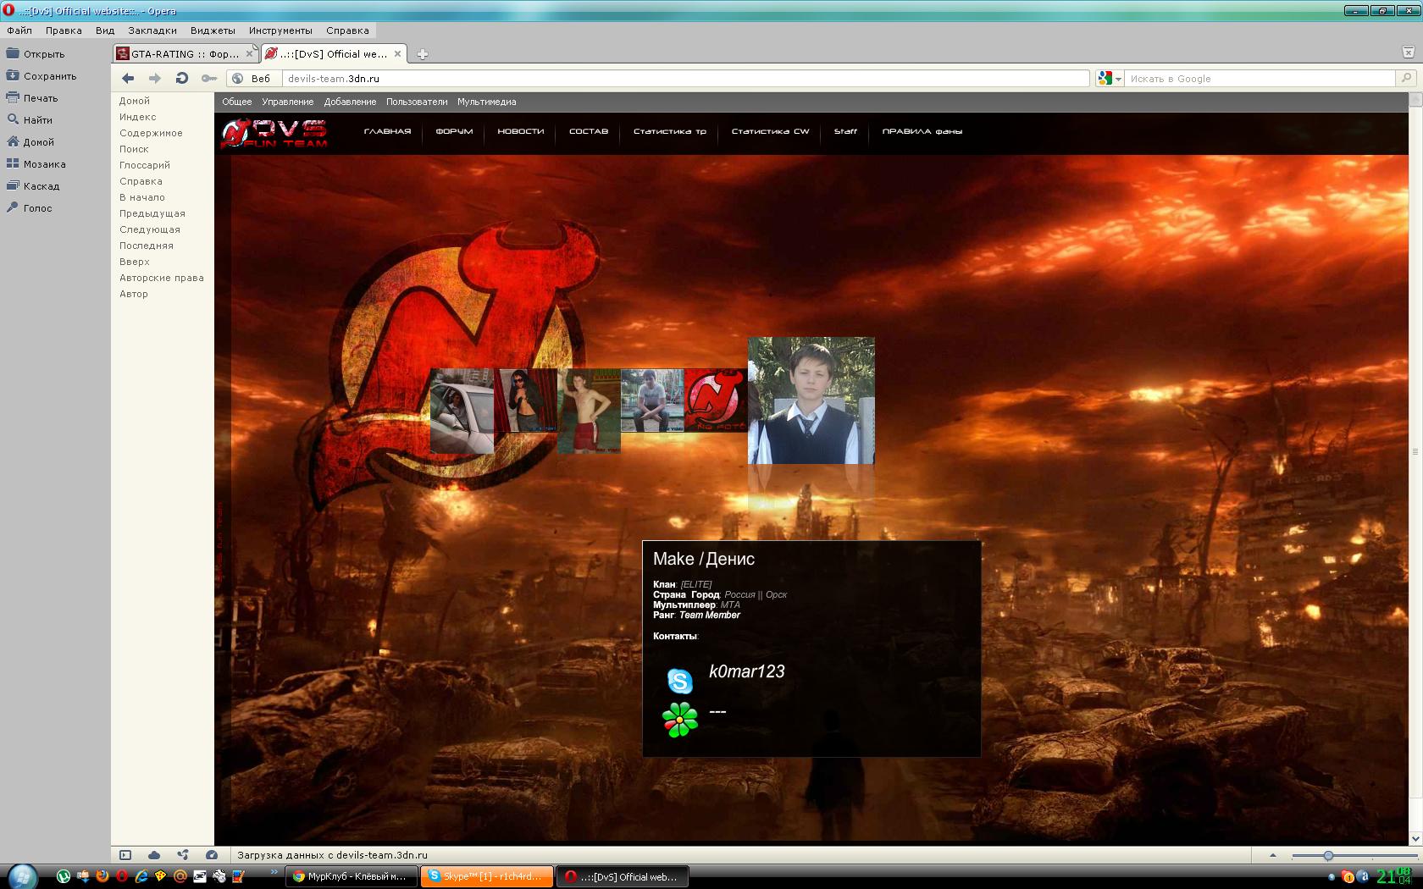Screen dimensions: 1423x889
Task: Click the Голос button
Action: (x=30, y=207)
